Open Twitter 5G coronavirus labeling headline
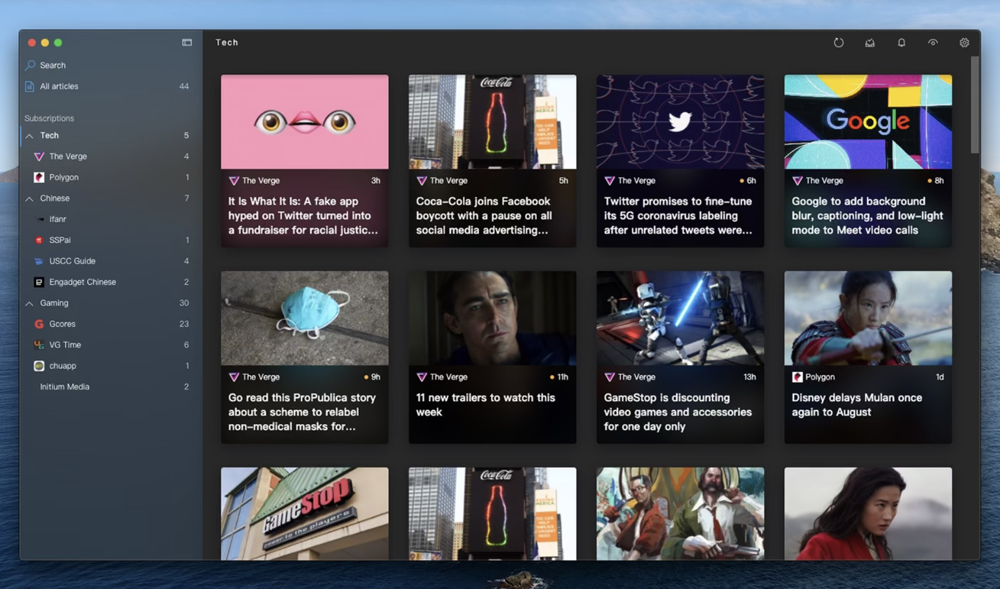 coord(678,215)
